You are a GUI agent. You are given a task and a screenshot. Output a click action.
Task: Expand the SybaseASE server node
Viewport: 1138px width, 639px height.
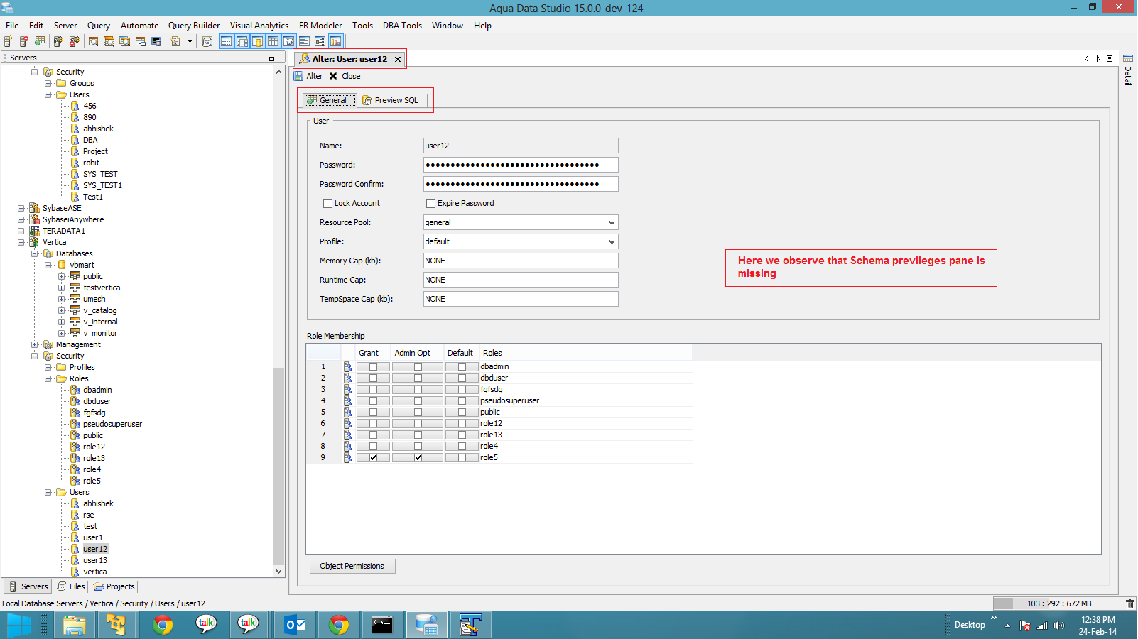pos(21,208)
